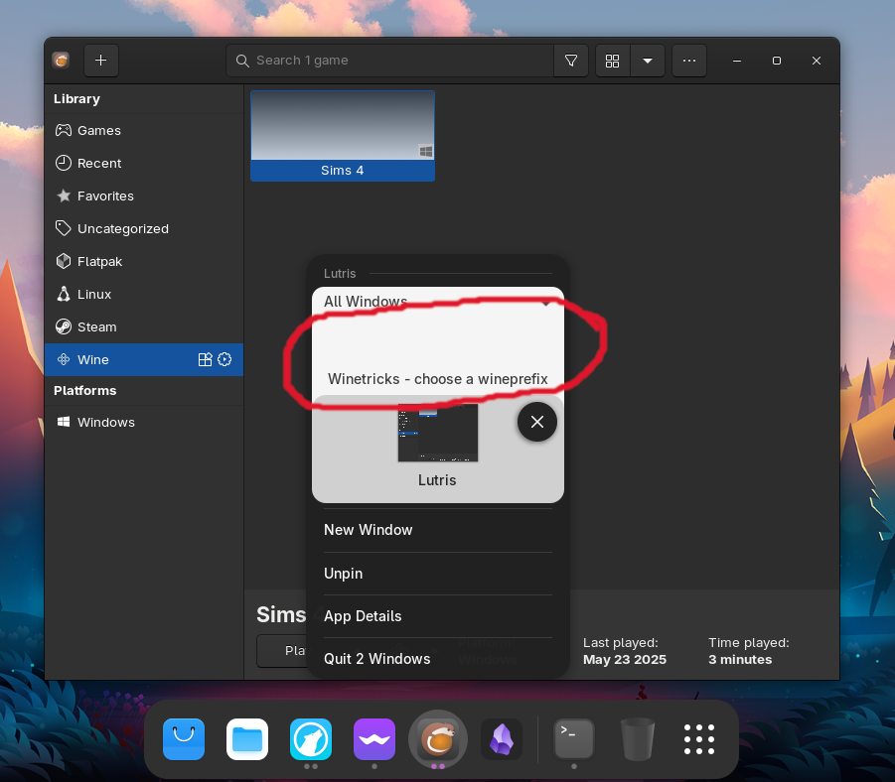This screenshot has height=782, width=895.
Task: Switch to grid view icon
Action: click(x=613, y=61)
